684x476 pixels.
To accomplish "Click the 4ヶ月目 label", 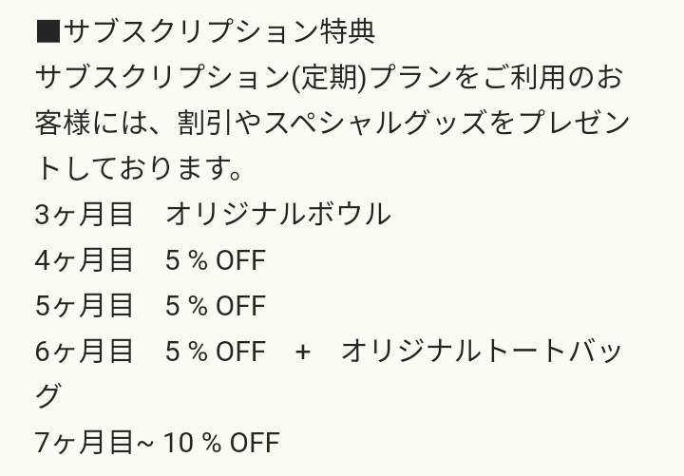I will tap(84, 260).
